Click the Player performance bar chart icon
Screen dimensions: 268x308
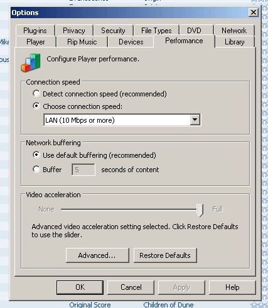click(31, 63)
